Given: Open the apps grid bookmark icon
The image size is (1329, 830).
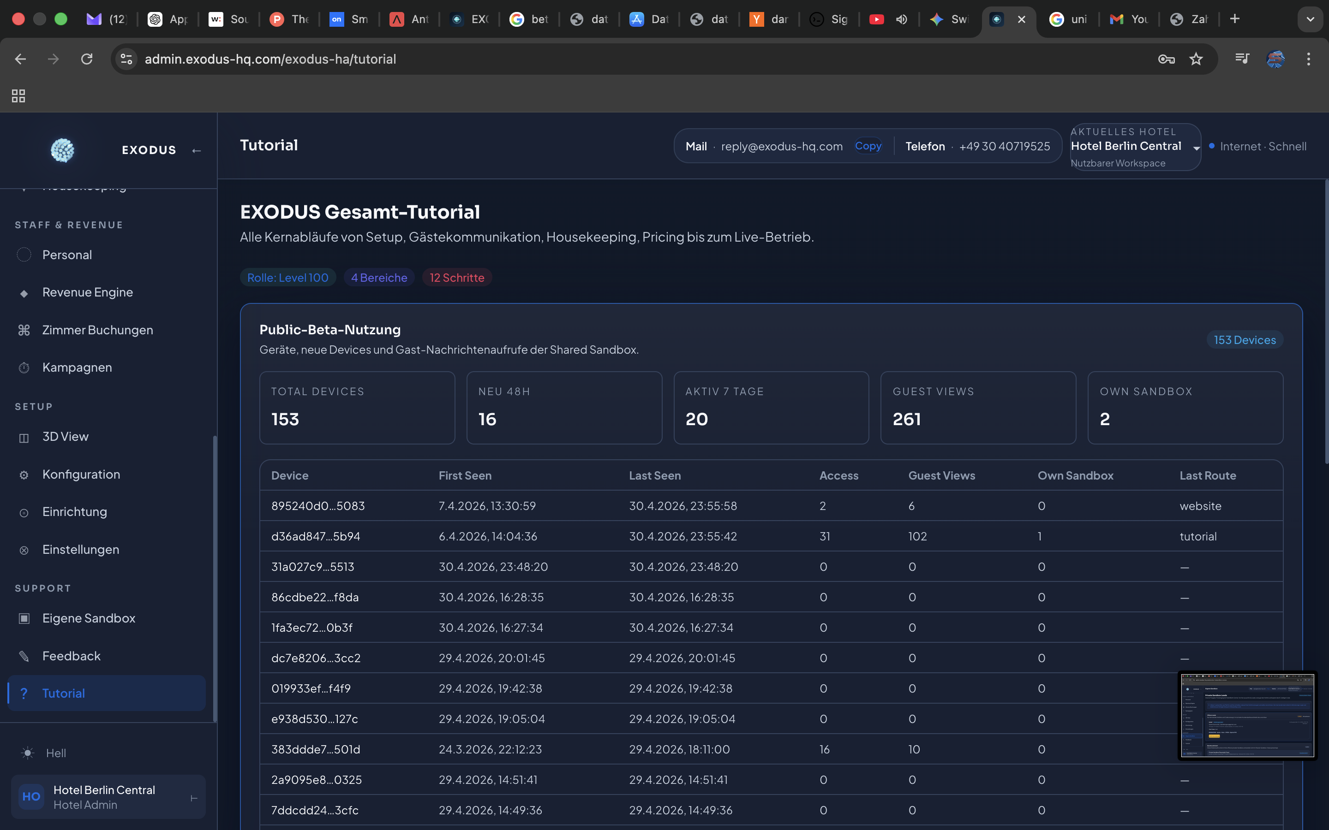Looking at the screenshot, I should tap(18, 96).
